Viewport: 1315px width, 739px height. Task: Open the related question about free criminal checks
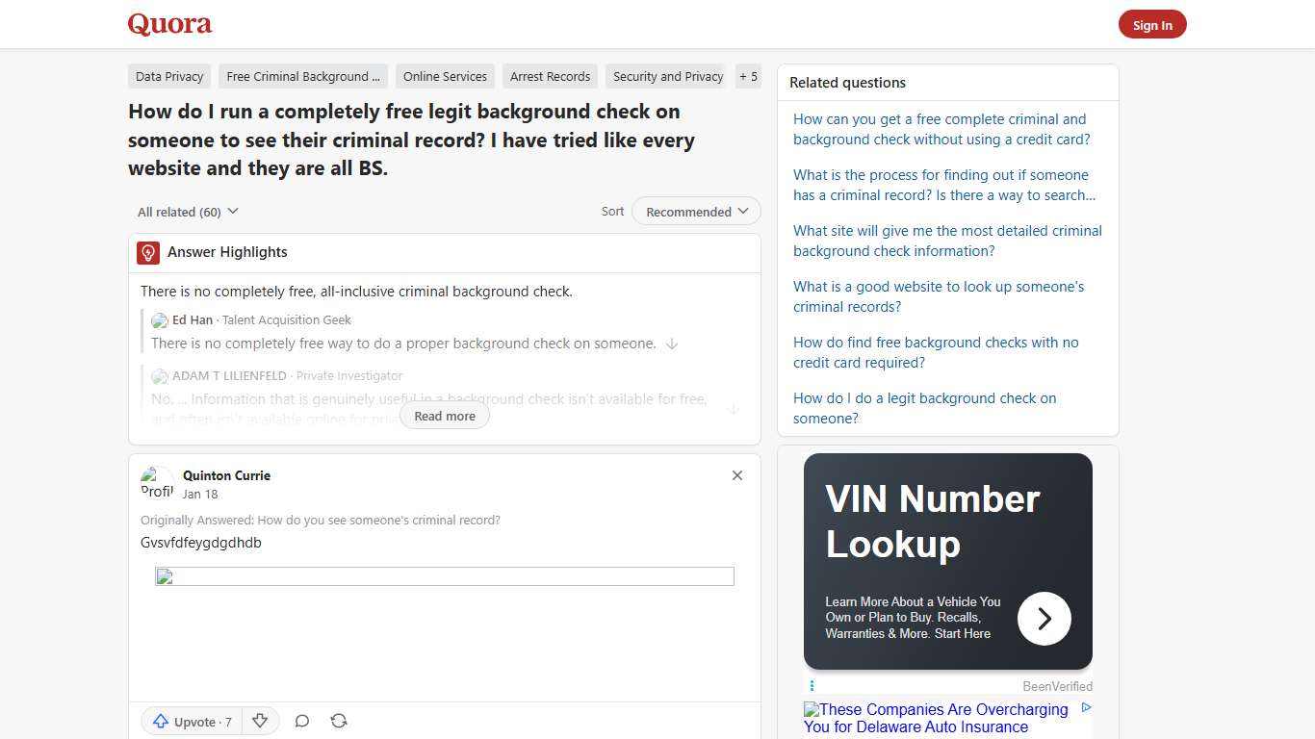coord(941,129)
